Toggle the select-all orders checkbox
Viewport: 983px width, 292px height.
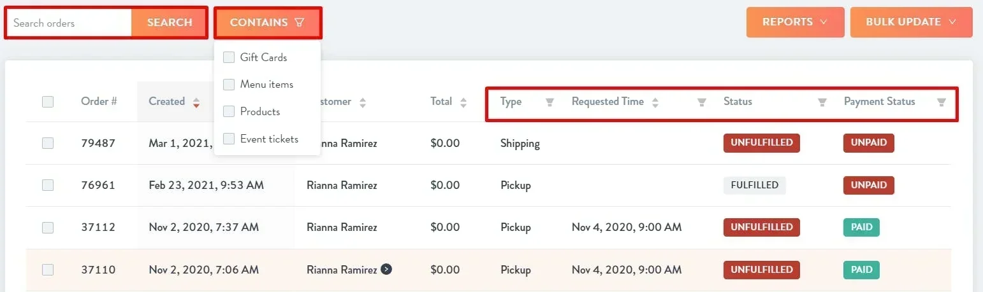tap(48, 101)
